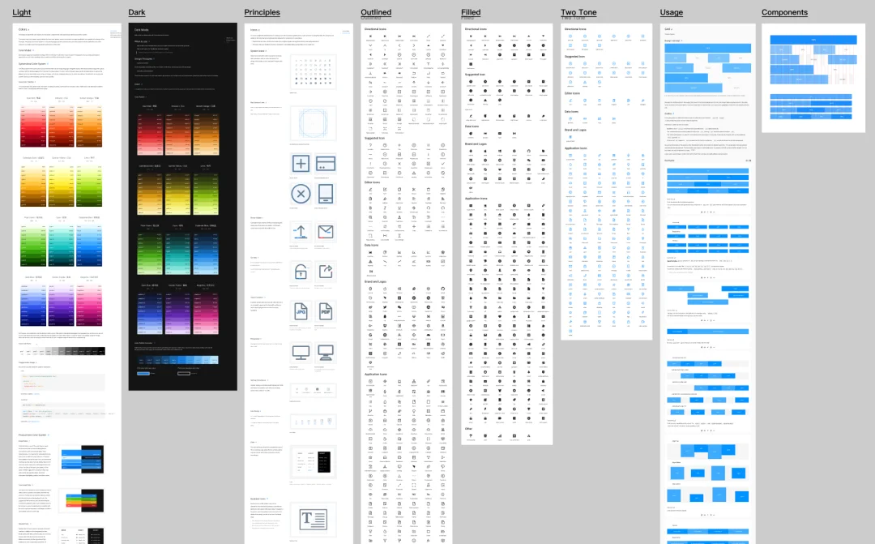
Task: Click the share export arrow icon
Action: click(x=326, y=271)
